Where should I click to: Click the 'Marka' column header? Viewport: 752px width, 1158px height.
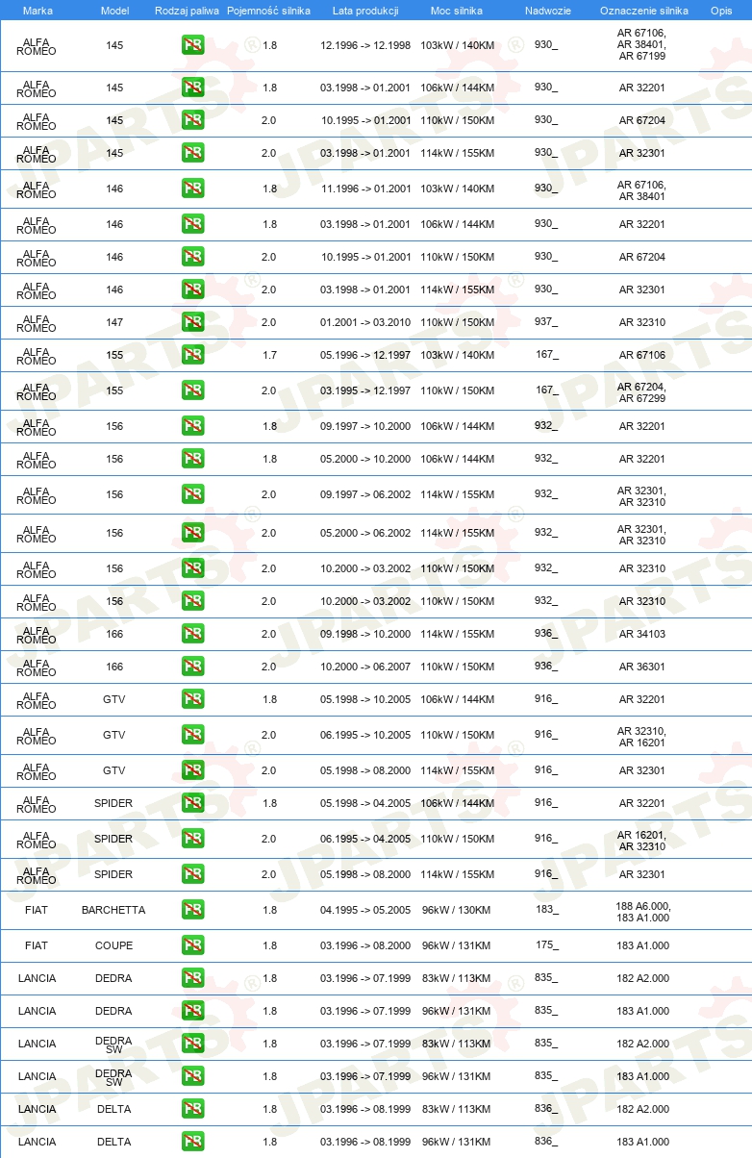click(x=38, y=11)
